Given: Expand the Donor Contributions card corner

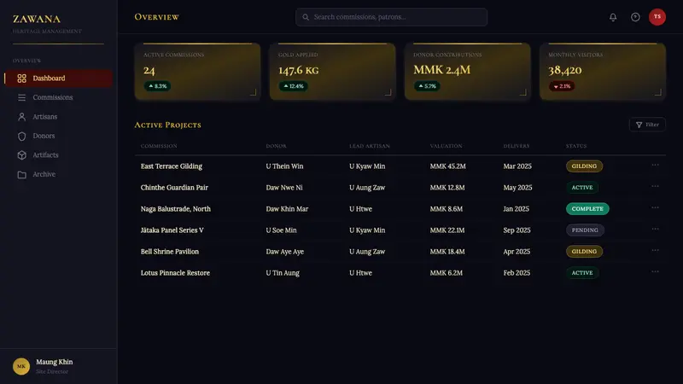Looking at the screenshot, I should (x=523, y=92).
